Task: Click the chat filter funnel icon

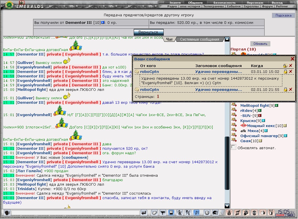Action: coord(163,213)
